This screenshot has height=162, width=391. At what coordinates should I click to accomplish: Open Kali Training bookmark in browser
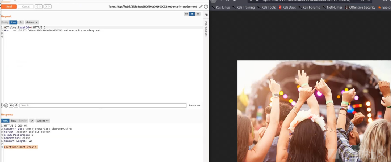pos(243,8)
